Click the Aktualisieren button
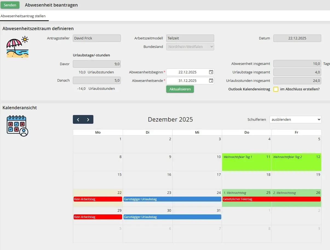 (x=180, y=89)
